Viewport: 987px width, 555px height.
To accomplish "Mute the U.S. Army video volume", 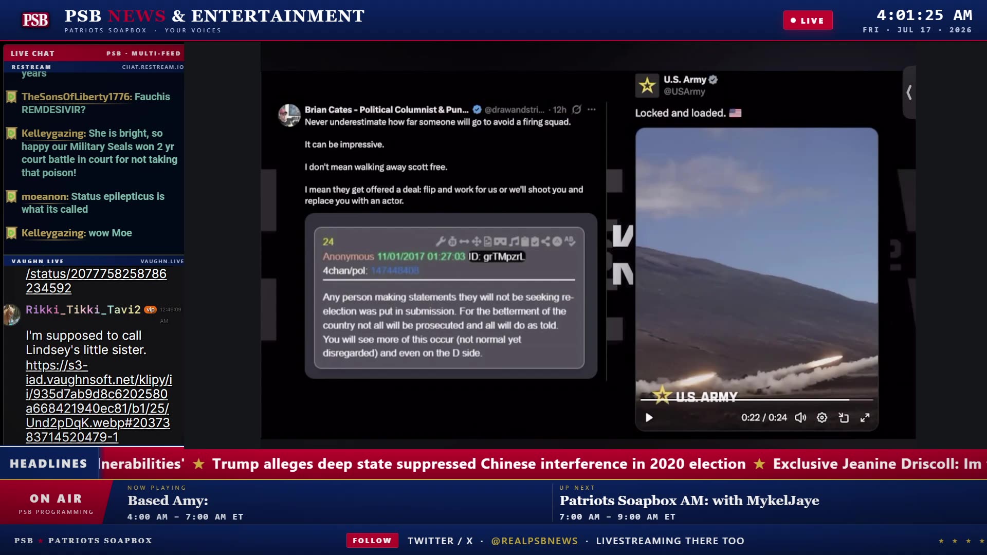I will pyautogui.click(x=800, y=417).
